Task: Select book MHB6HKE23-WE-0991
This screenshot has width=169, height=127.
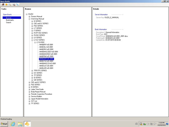Action: [x=48, y=63]
